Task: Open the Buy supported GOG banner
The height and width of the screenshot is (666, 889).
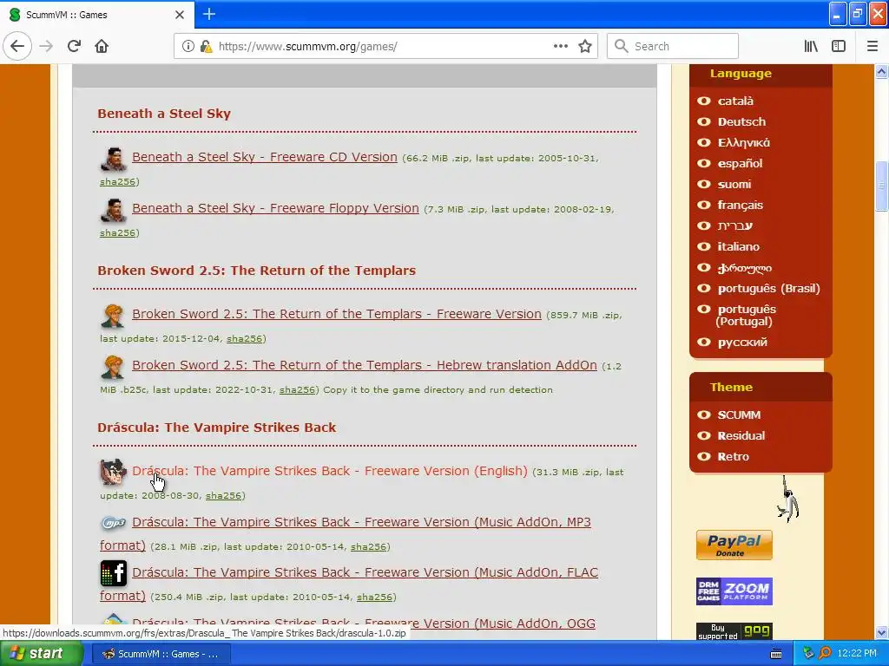Action: click(x=734, y=631)
